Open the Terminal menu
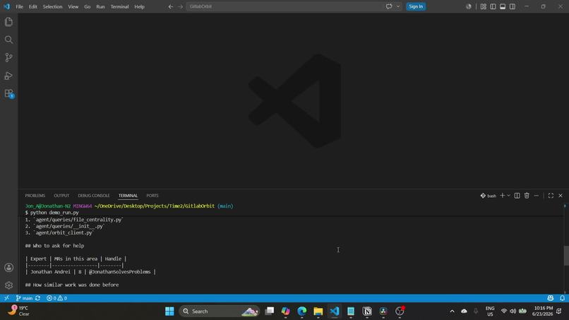The width and height of the screenshot is (569, 320). coord(119,6)
